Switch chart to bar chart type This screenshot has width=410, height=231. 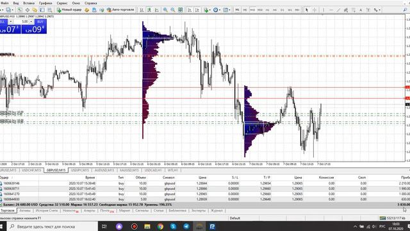tap(142, 10)
